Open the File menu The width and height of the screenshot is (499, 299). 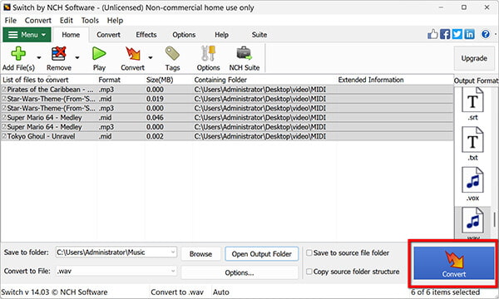11,20
